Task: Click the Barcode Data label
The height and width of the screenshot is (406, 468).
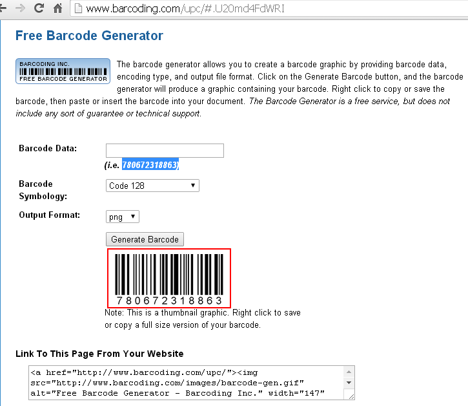Action: tap(48, 148)
